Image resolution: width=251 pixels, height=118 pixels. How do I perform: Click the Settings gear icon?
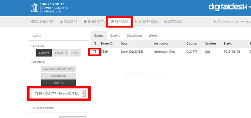[166, 22]
